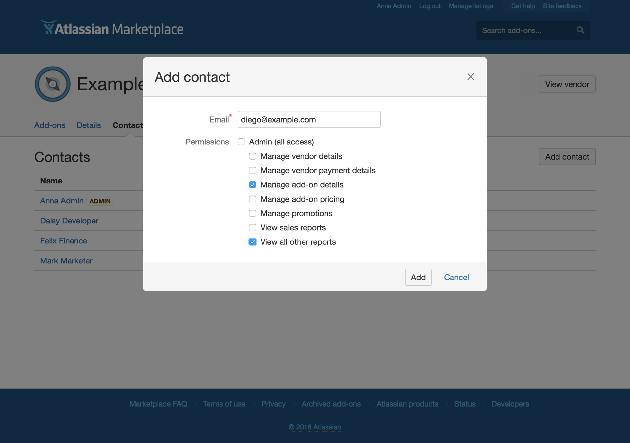Enable the Admin (all access) permission
Image resolution: width=630 pixels, height=443 pixels.
coord(241,142)
